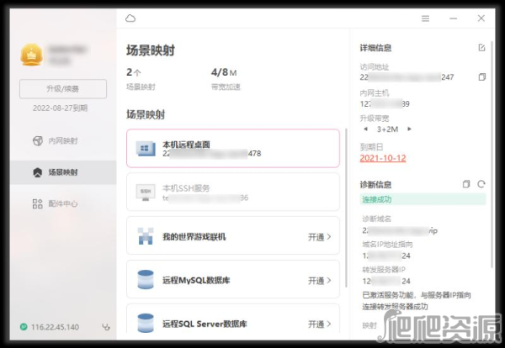Viewport: 505px width, 348px height.
Task: Switch to the 内网映射 tab
Action: [57, 140]
